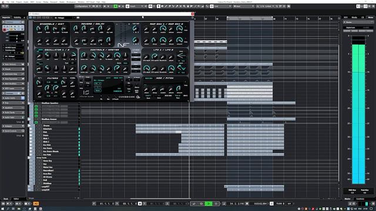Screen dimensions: 376x211
Task: Click the inspector volume fader slider
Action: coord(17,35)
